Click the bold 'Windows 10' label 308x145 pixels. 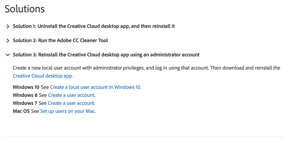tap(26, 87)
